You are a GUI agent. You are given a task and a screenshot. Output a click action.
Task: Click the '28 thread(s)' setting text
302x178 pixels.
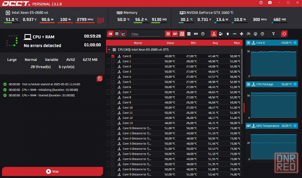pos(41,67)
